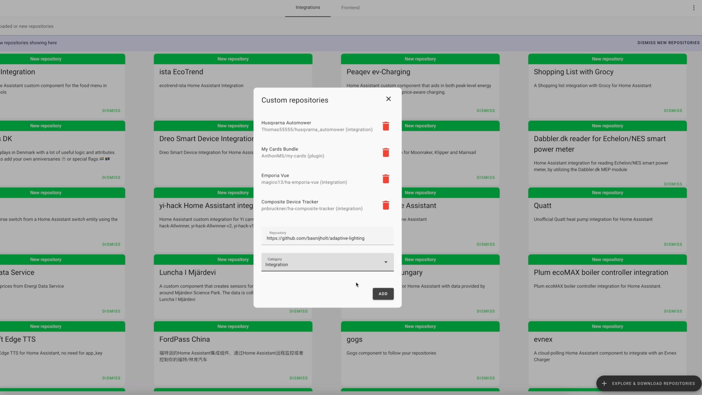The image size is (702, 395).
Task: Expand the Category dropdown arrow
Action: (x=386, y=262)
